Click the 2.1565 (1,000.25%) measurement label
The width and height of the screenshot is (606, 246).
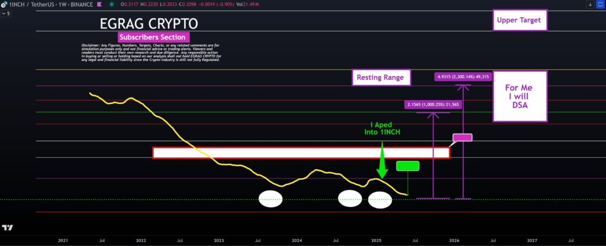pos(433,104)
